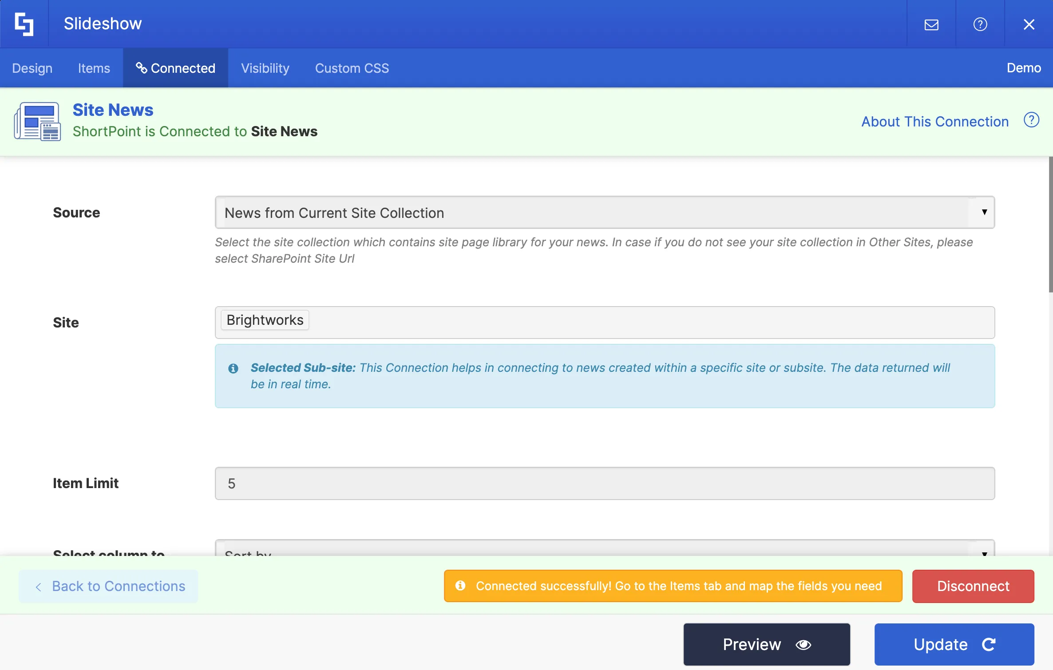Click in the Site input field
Image resolution: width=1053 pixels, height=670 pixels.
(605, 323)
